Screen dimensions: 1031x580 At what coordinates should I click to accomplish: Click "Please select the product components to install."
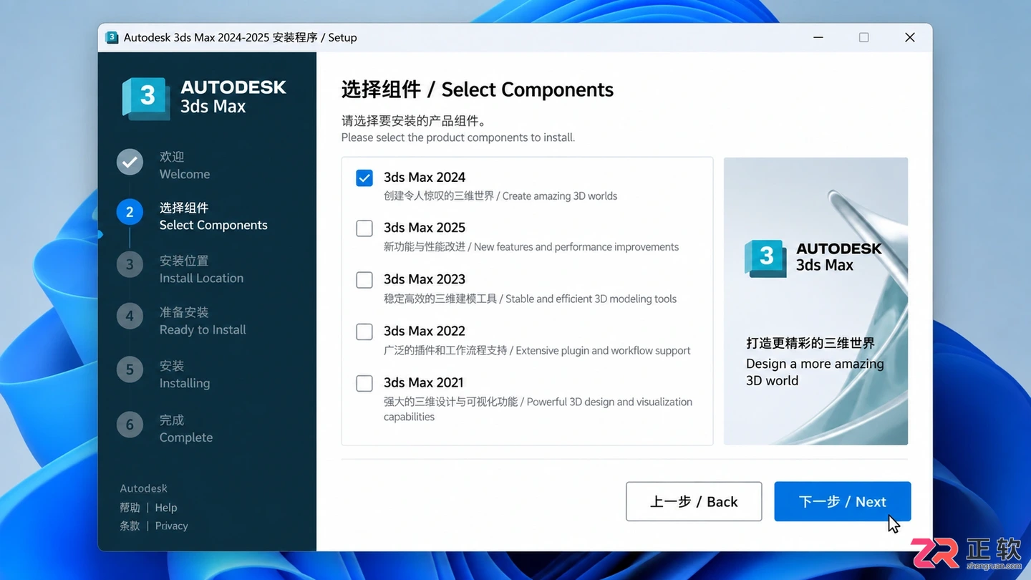(458, 137)
